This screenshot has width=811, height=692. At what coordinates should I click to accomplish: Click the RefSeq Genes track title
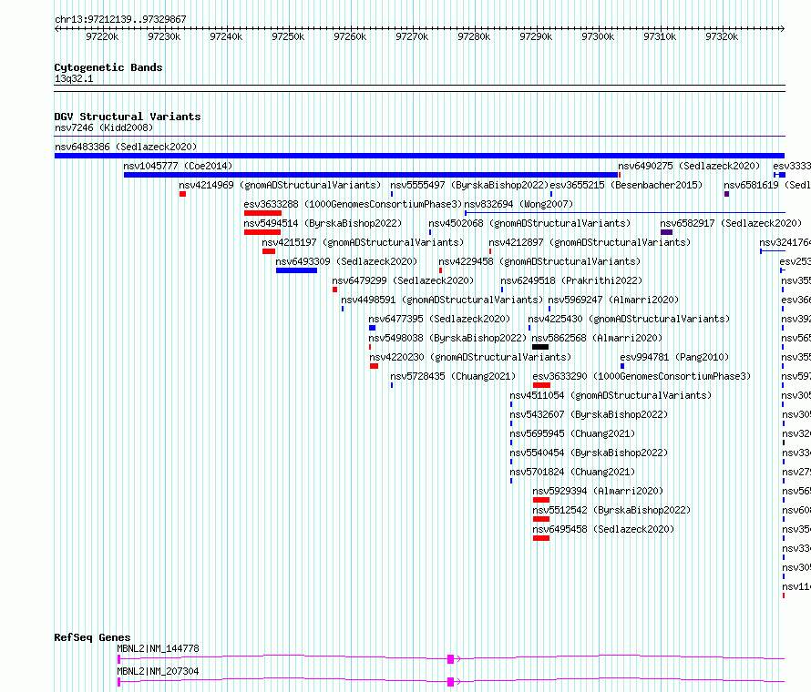click(x=93, y=637)
